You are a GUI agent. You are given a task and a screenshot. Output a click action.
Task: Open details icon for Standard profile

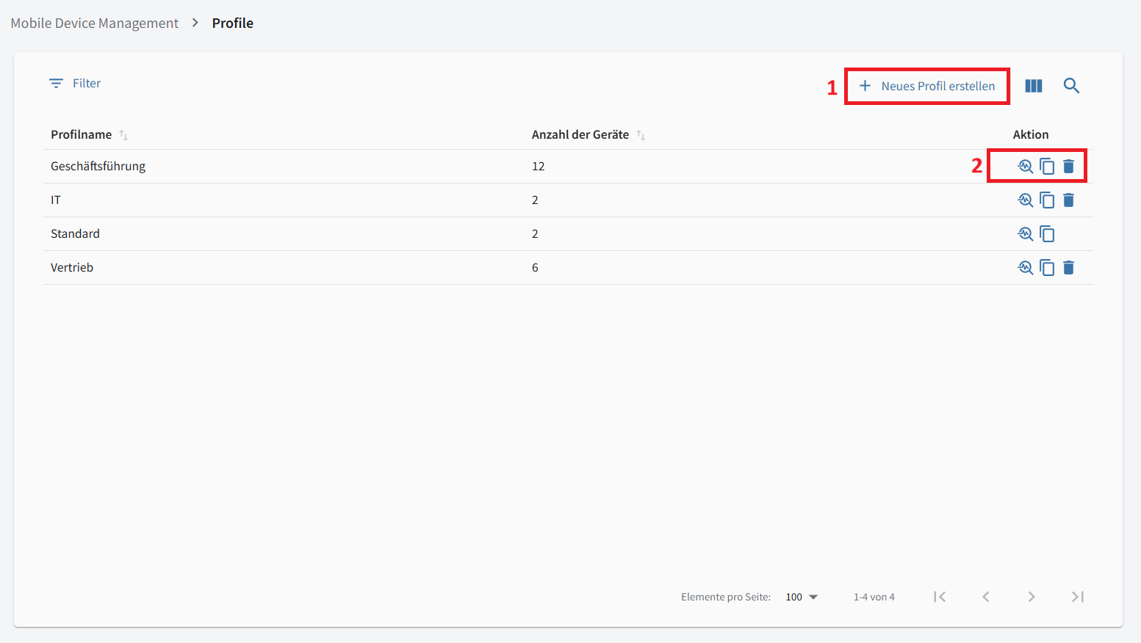1026,234
